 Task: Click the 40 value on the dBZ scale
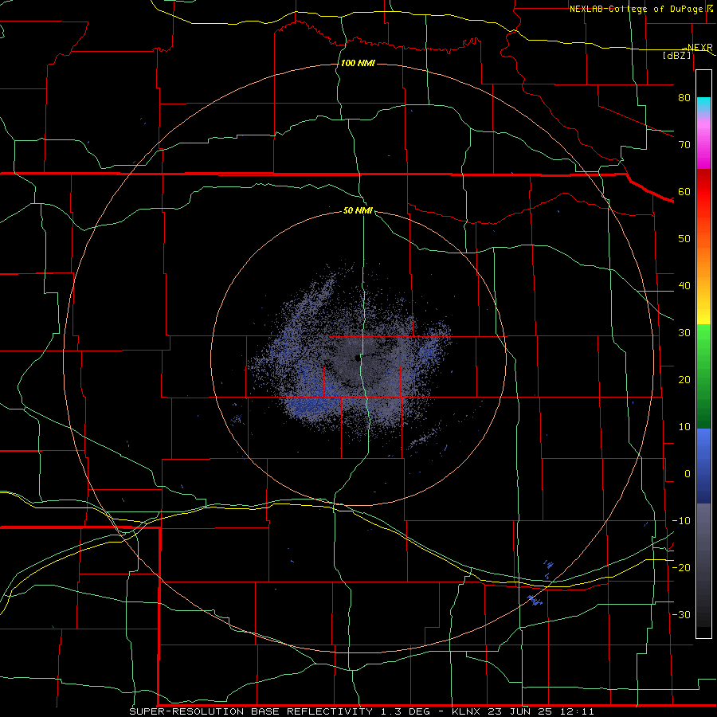[684, 286]
